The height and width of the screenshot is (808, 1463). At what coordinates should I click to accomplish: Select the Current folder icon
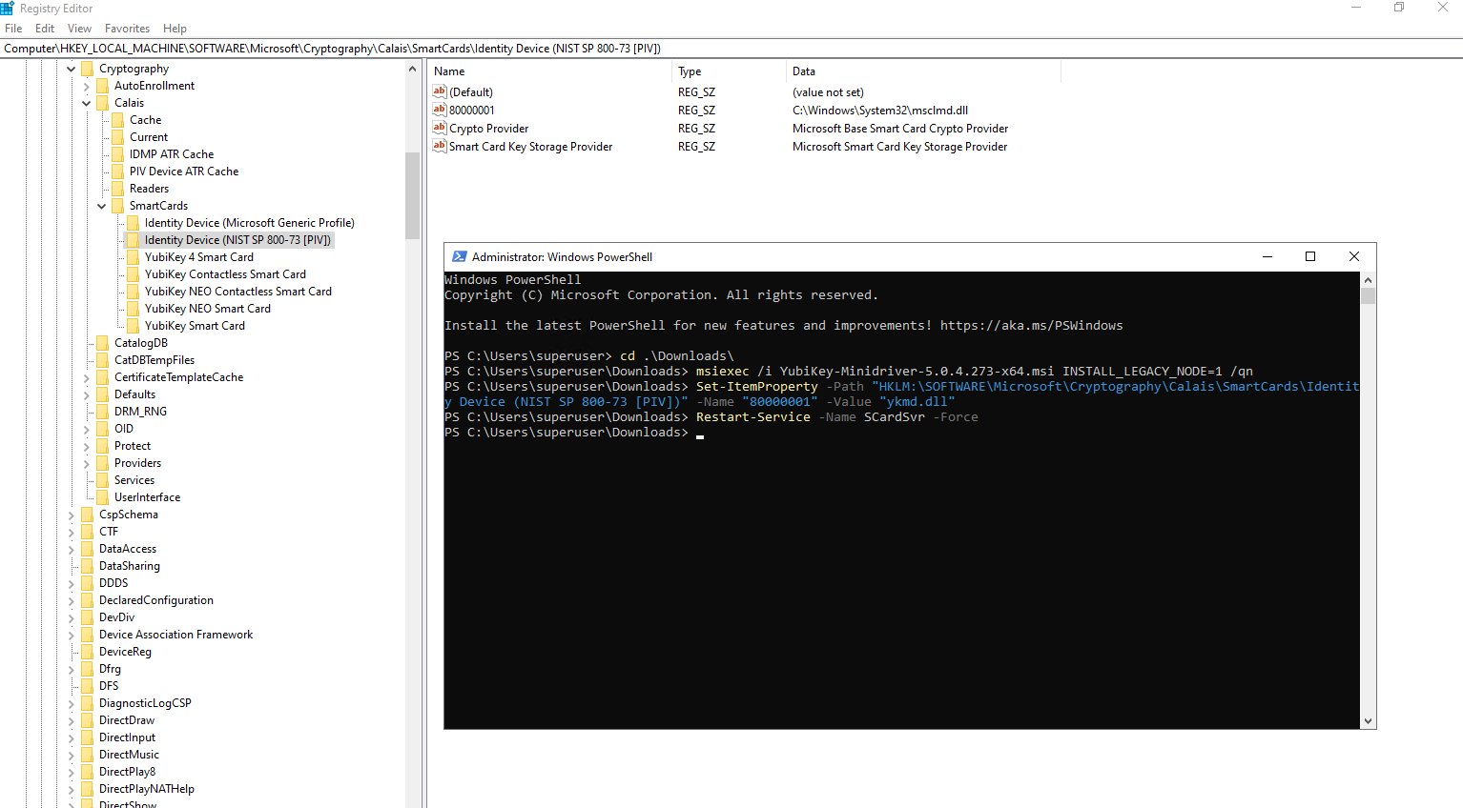118,137
